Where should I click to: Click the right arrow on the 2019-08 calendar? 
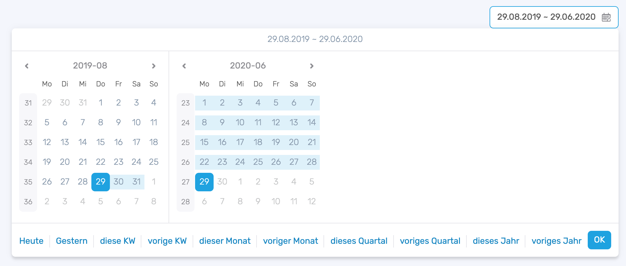point(154,65)
